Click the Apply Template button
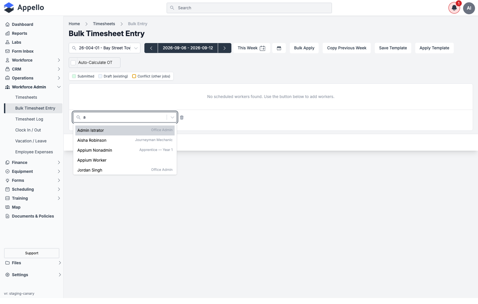Image resolution: width=478 pixels, height=304 pixels. tap(434, 48)
